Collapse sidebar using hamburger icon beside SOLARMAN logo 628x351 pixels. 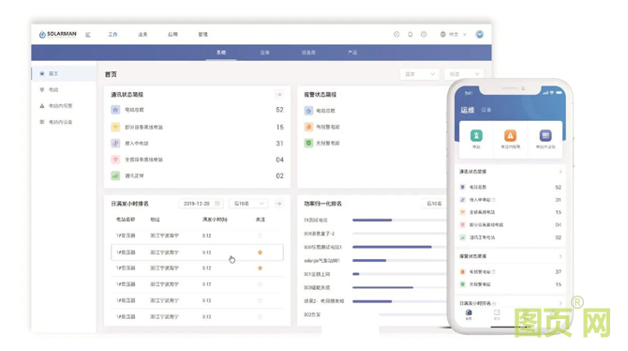88,35
